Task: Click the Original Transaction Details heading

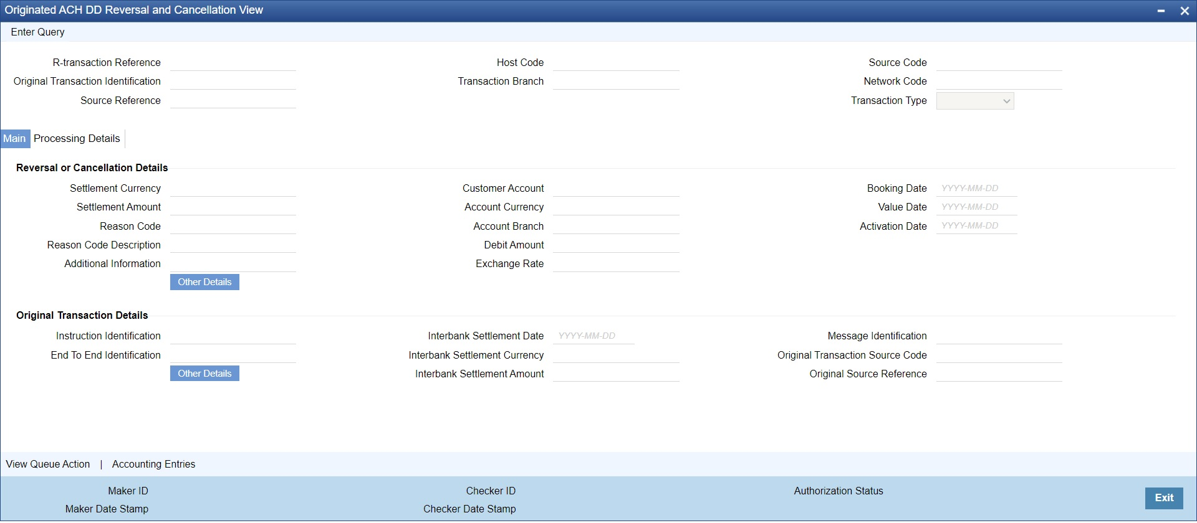Action: (x=82, y=316)
